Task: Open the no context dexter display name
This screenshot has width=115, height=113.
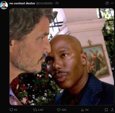Action: coord(22,3)
